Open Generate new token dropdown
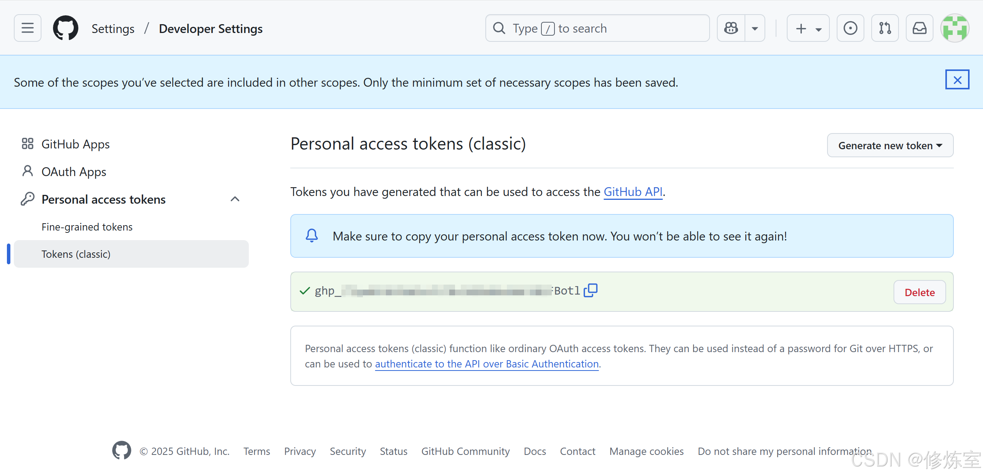This screenshot has width=983, height=476. (x=890, y=145)
